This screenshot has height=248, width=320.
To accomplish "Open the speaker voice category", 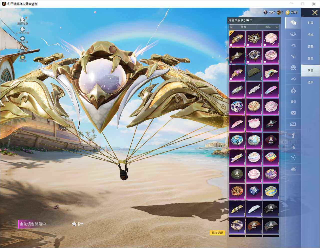I will coord(293,101).
